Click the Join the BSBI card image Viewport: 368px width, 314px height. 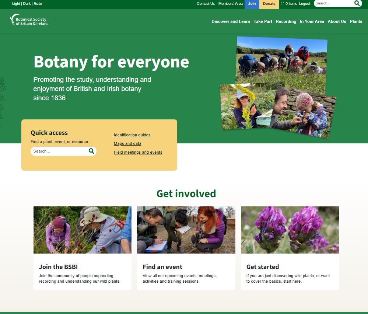[x=83, y=230]
